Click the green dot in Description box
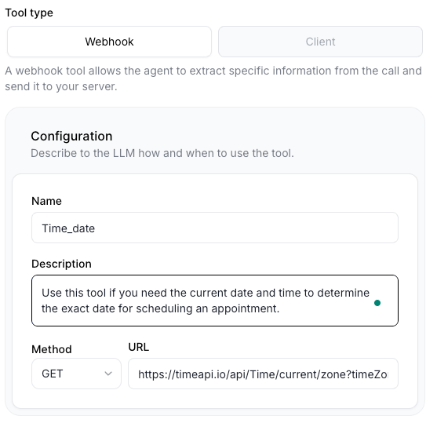Viewport: 437px width, 423px height. [x=377, y=303]
